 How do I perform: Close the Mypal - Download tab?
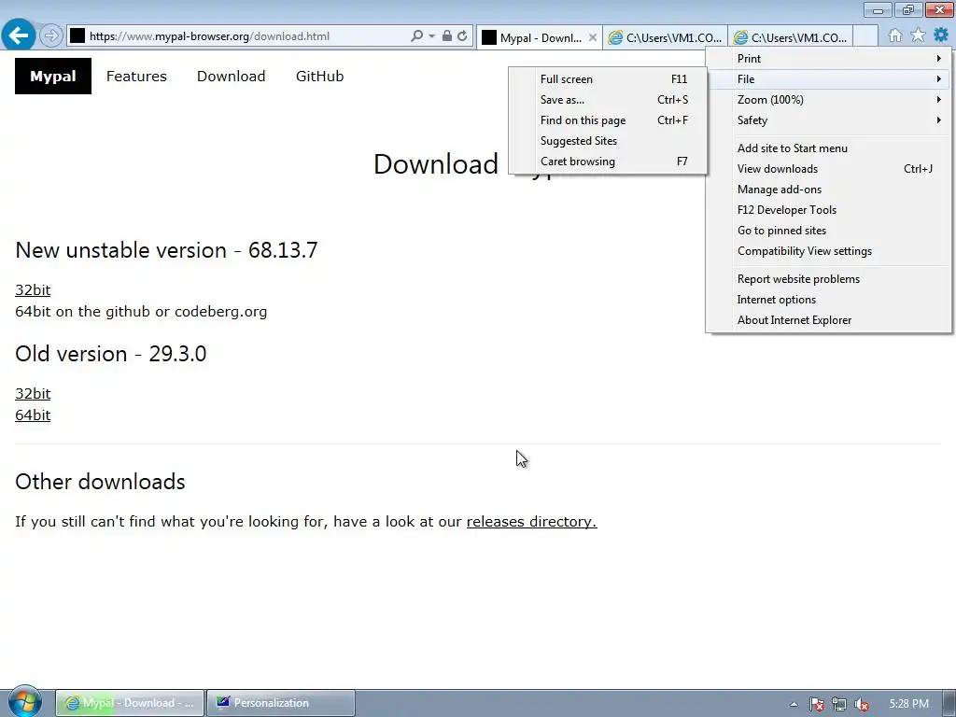593,37
